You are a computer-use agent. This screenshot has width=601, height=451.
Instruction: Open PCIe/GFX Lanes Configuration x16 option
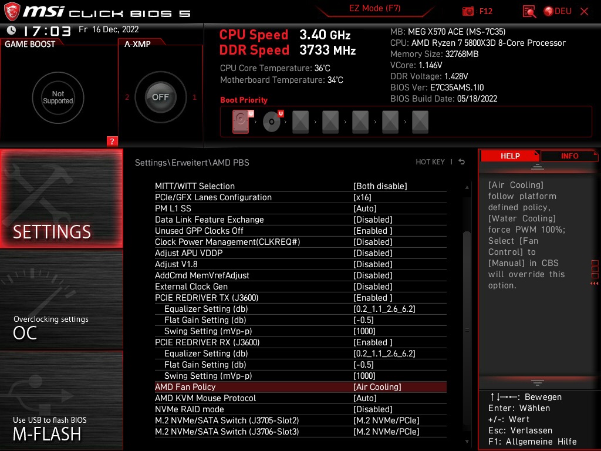[300, 197]
